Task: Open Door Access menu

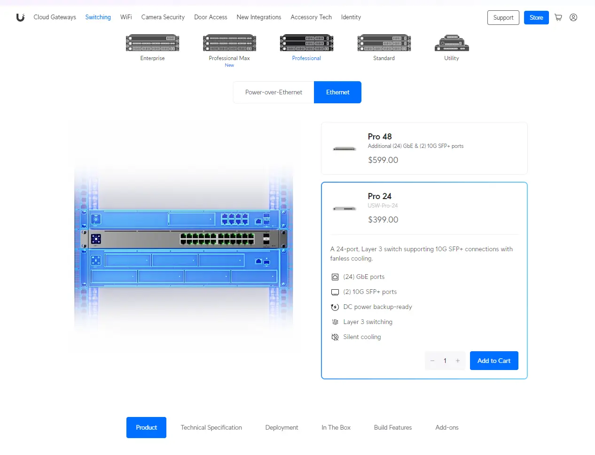Action: coord(211,17)
